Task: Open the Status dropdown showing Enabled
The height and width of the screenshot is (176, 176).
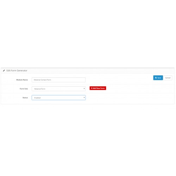Action: tap(58, 98)
